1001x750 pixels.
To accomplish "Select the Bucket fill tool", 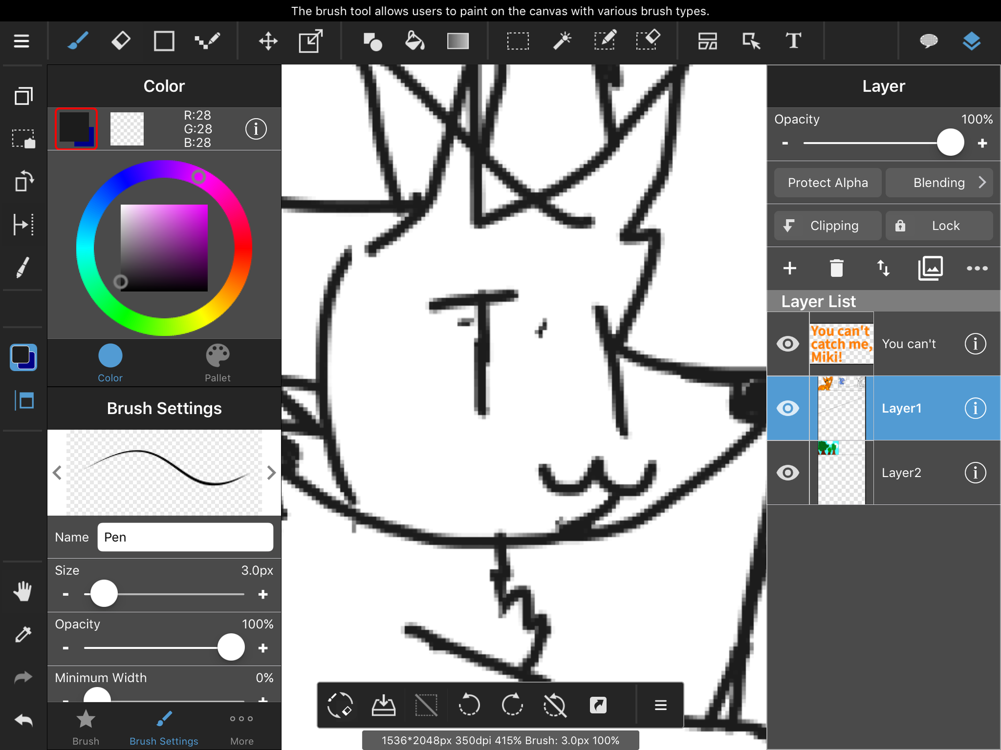I will click(414, 41).
